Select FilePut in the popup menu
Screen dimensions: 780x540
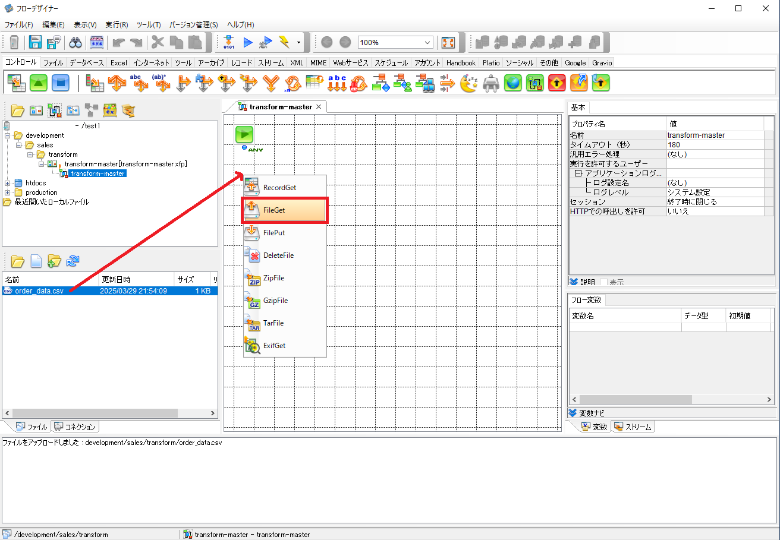coord(284,233)
